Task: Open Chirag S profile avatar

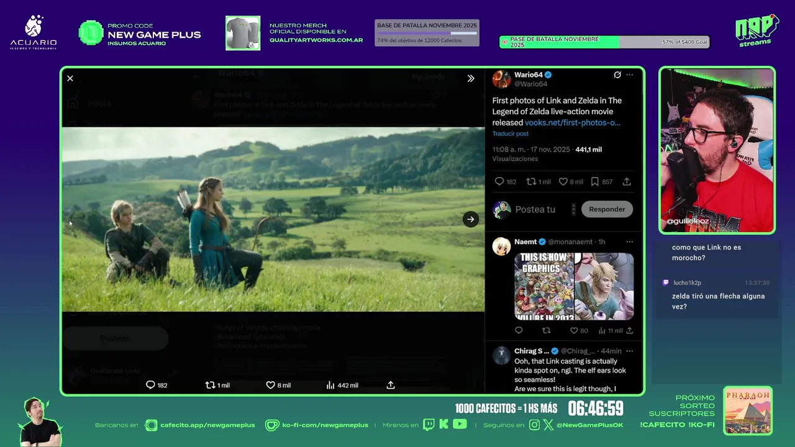Action: [x=502, y=355]
